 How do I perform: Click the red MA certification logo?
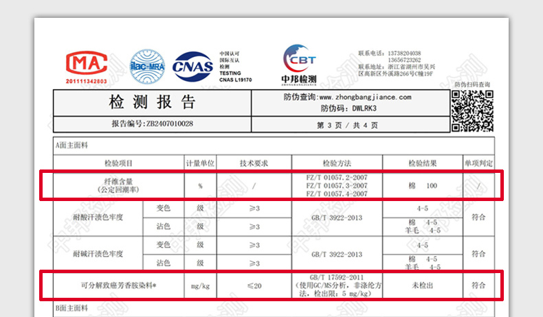click(x=86, y=67)
